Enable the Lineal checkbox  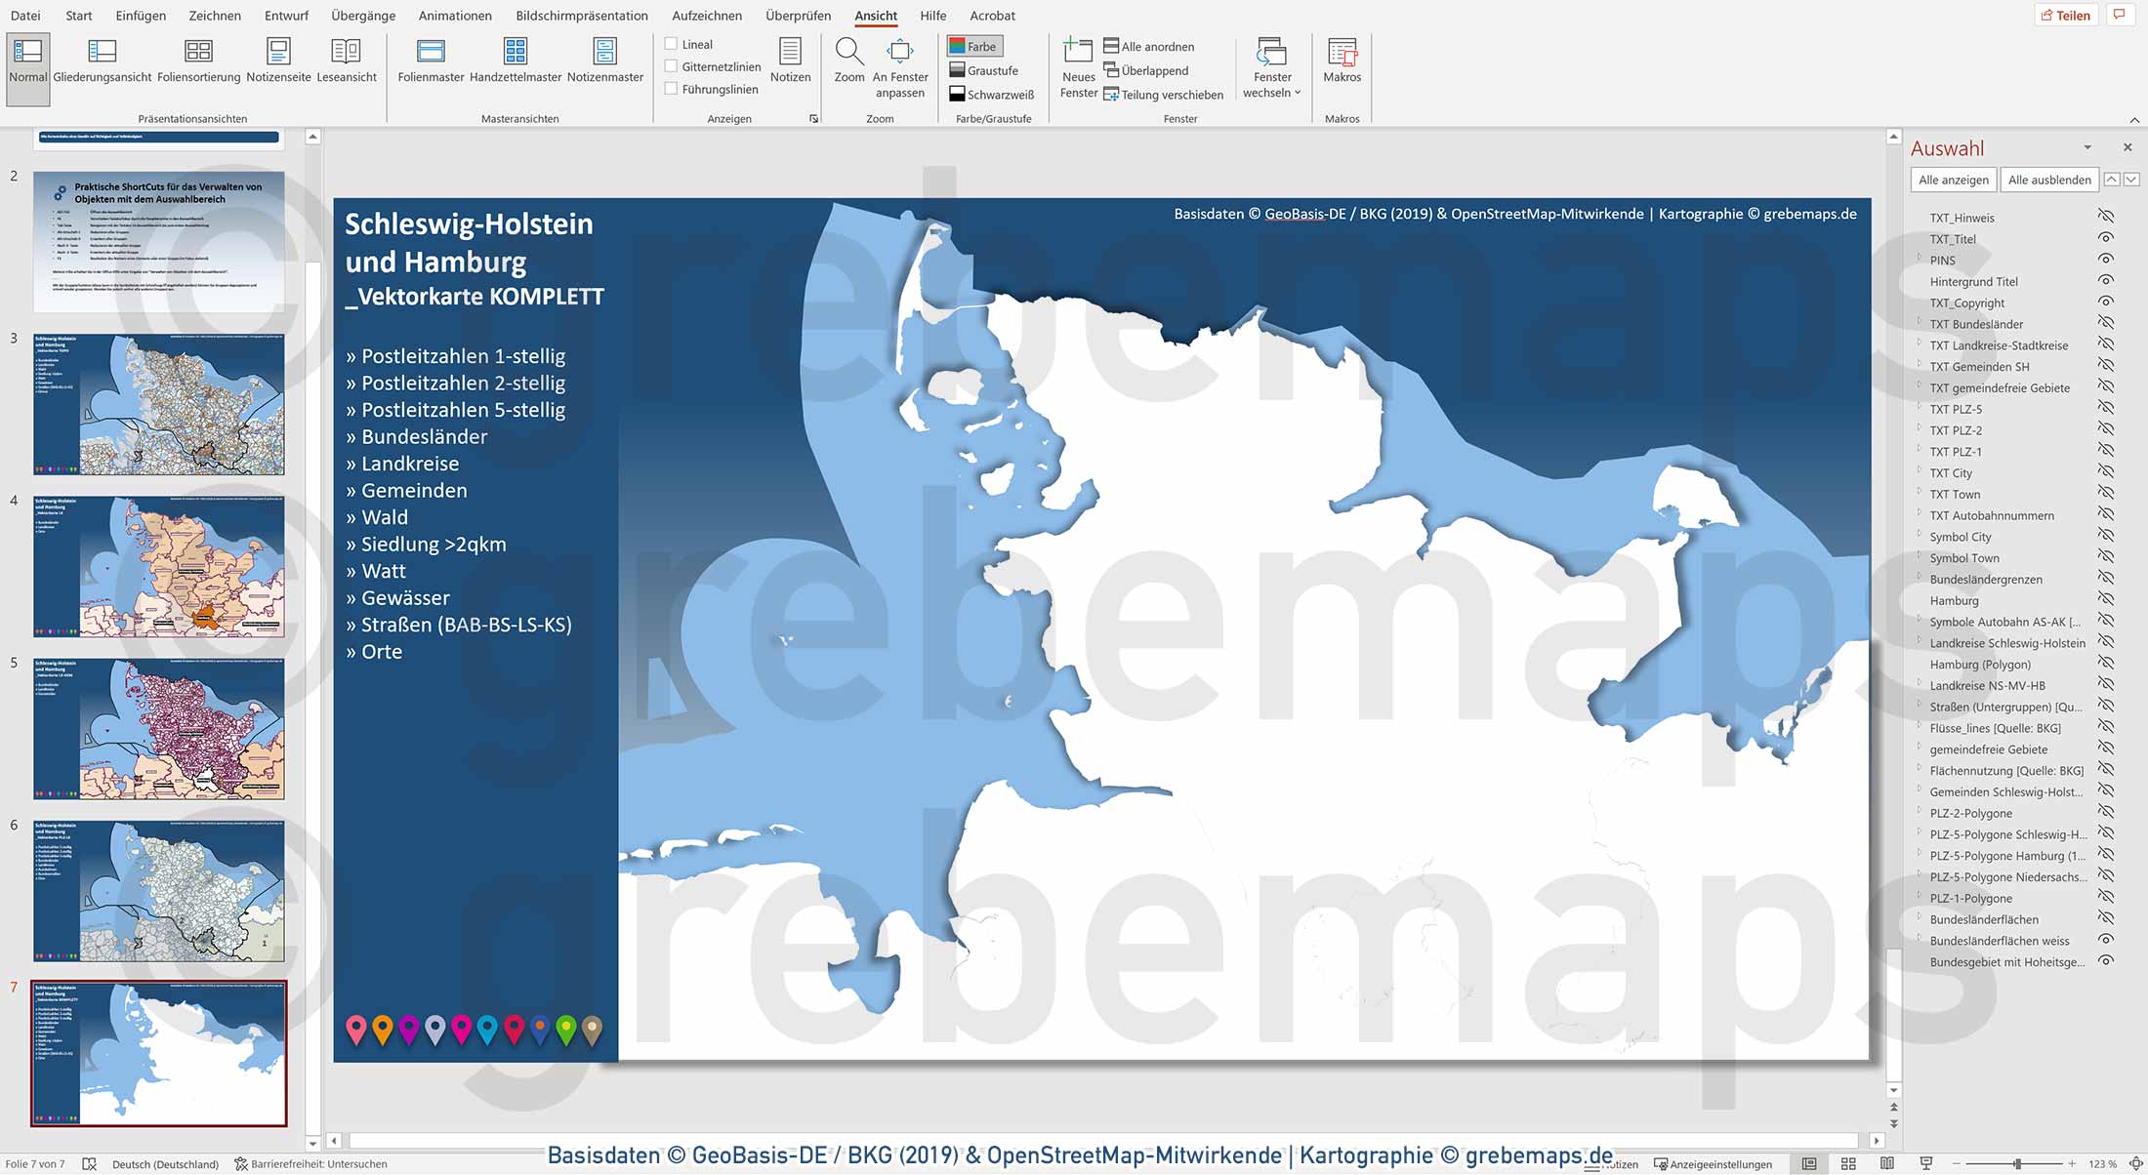point(672,44)
